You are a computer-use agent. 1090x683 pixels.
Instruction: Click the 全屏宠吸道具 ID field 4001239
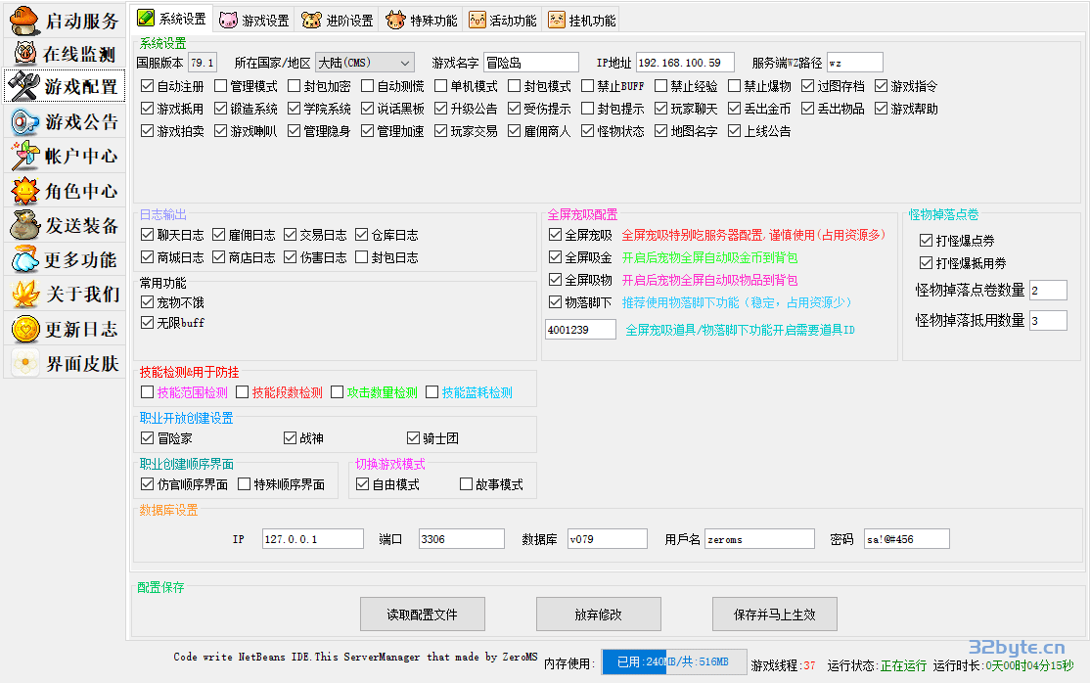pyautogui.click(x=580, y=330)
